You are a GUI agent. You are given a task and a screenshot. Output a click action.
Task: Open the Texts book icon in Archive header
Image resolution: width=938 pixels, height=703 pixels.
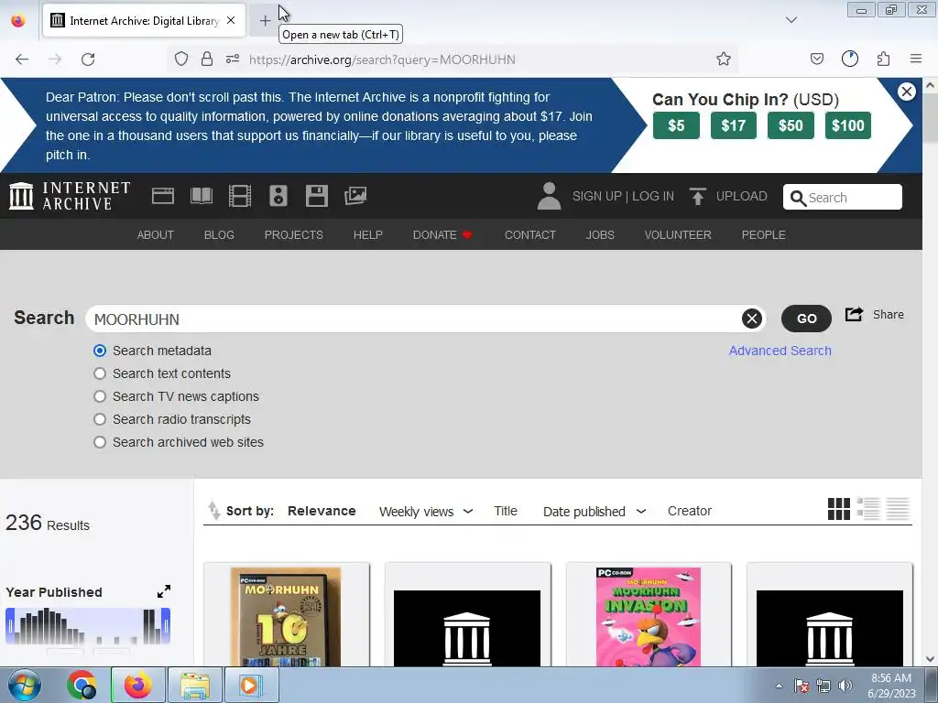pyautogui.click(x=201, y=196)
